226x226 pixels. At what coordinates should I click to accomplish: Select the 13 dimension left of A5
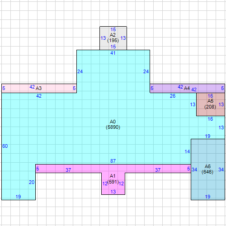(193, 104)
